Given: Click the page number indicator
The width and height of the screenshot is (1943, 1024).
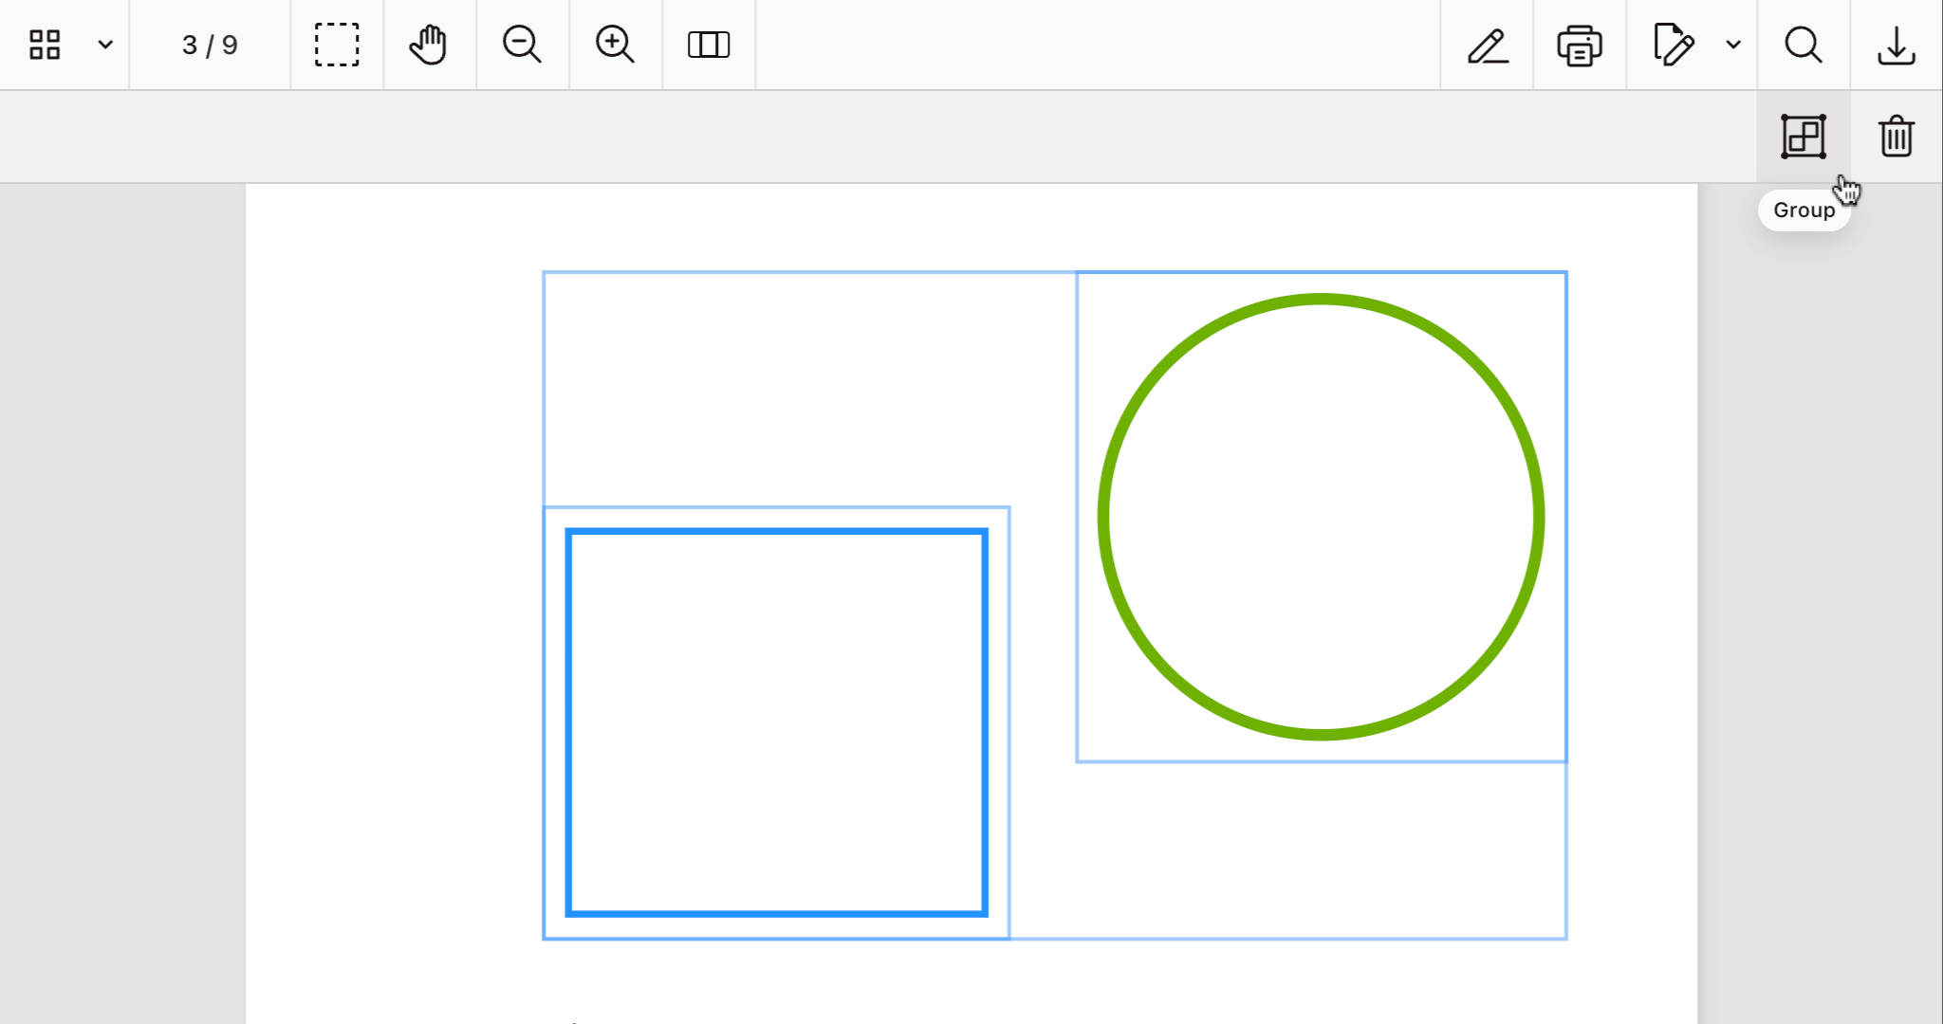Looking at the screenshot, I should tap(210, 44).
